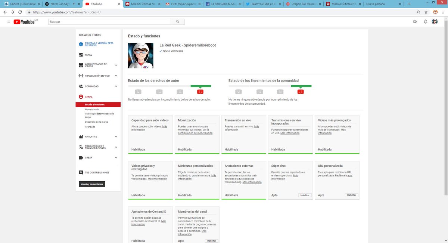Click the red happy face community guidelines status

[301, 92]
